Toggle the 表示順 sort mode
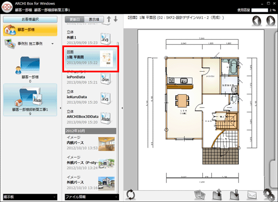This screenshot has height=202, width=278. pos(94,20)
